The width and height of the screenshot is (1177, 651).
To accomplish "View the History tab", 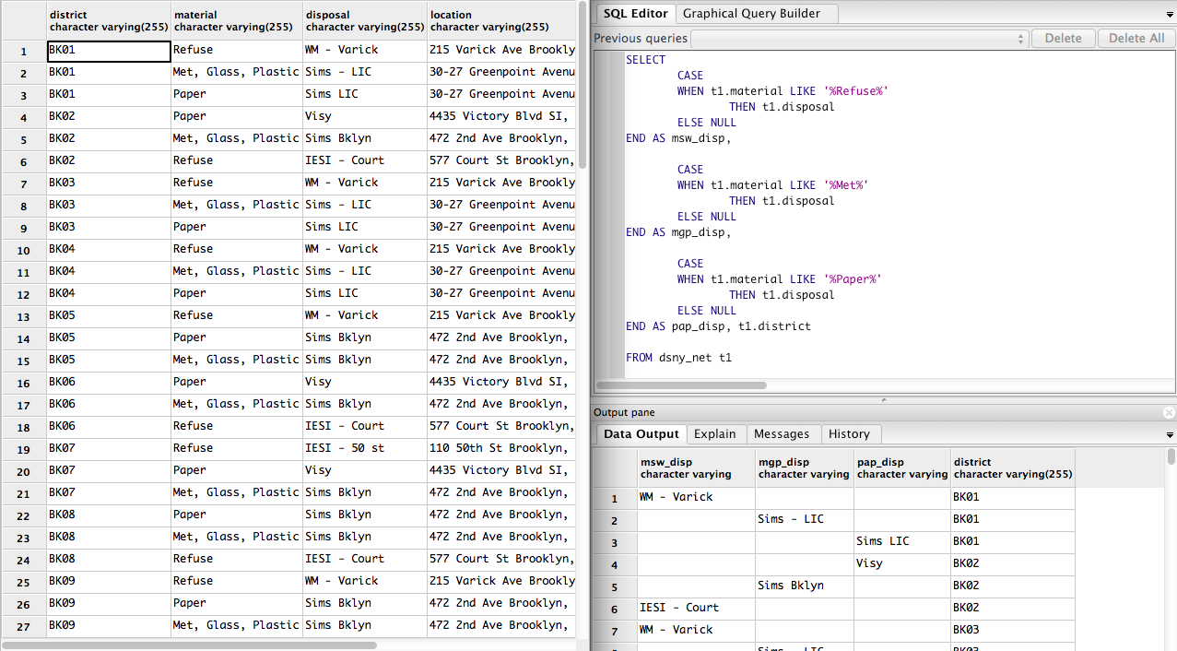I will (849, 434).
